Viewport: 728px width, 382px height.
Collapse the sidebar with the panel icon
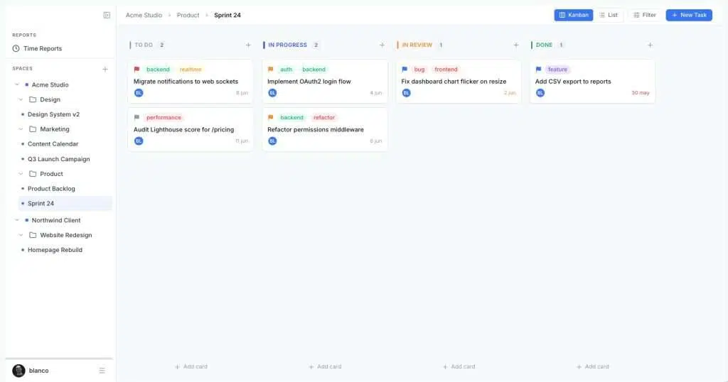tap(107, 16)
